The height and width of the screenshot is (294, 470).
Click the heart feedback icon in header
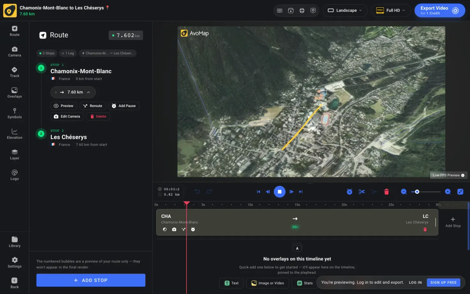[313, 11]
